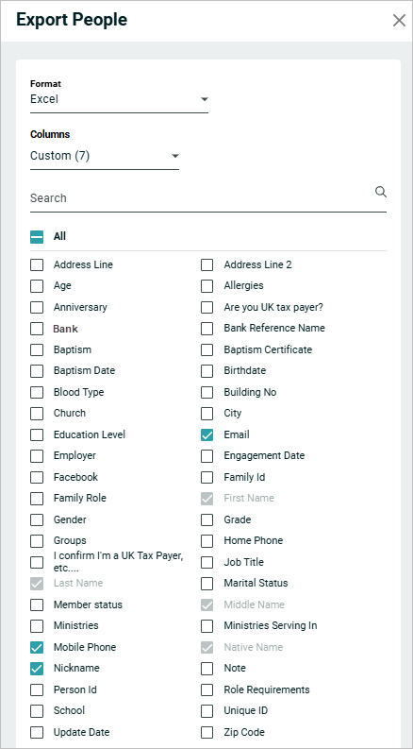This screenshot has height=749, width=413.
Task: Click the Format dropdown arrow
Action: 204,99
